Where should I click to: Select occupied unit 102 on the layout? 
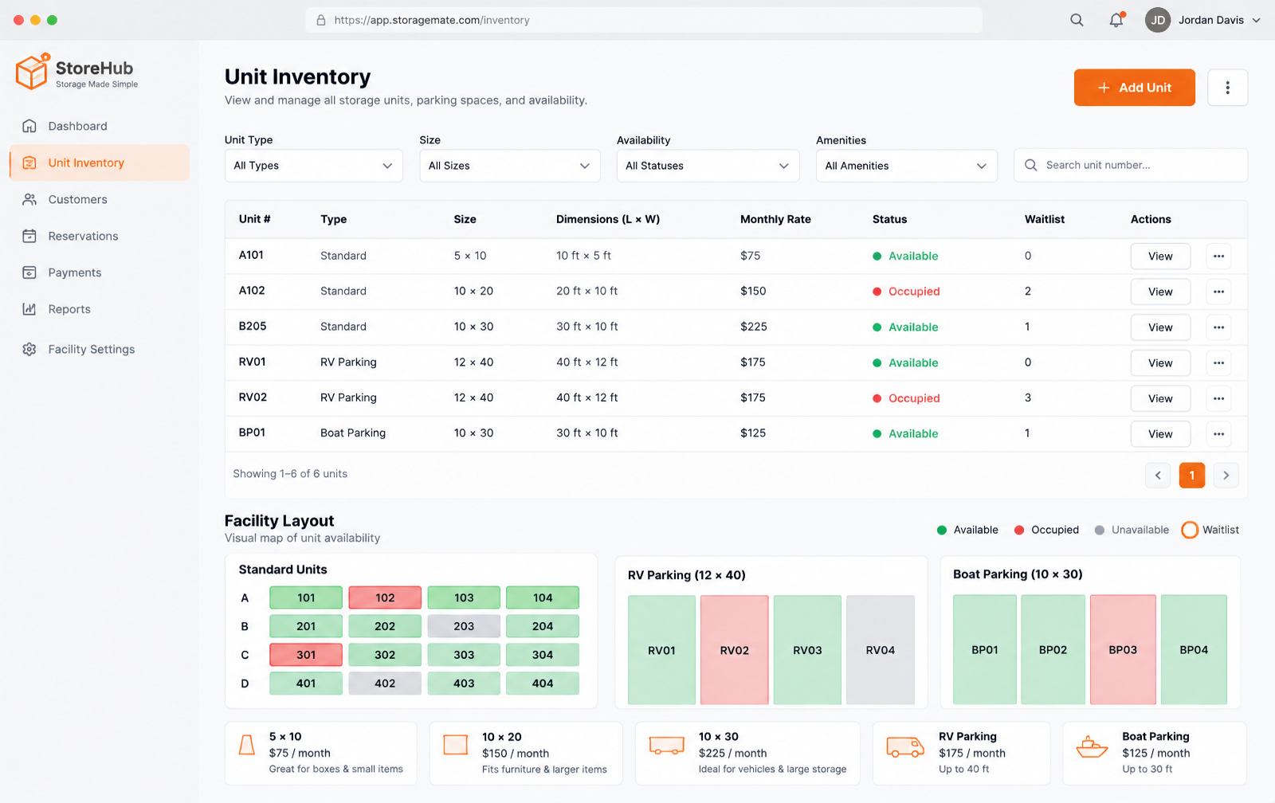pyautogui.click(x=385, y=597)
